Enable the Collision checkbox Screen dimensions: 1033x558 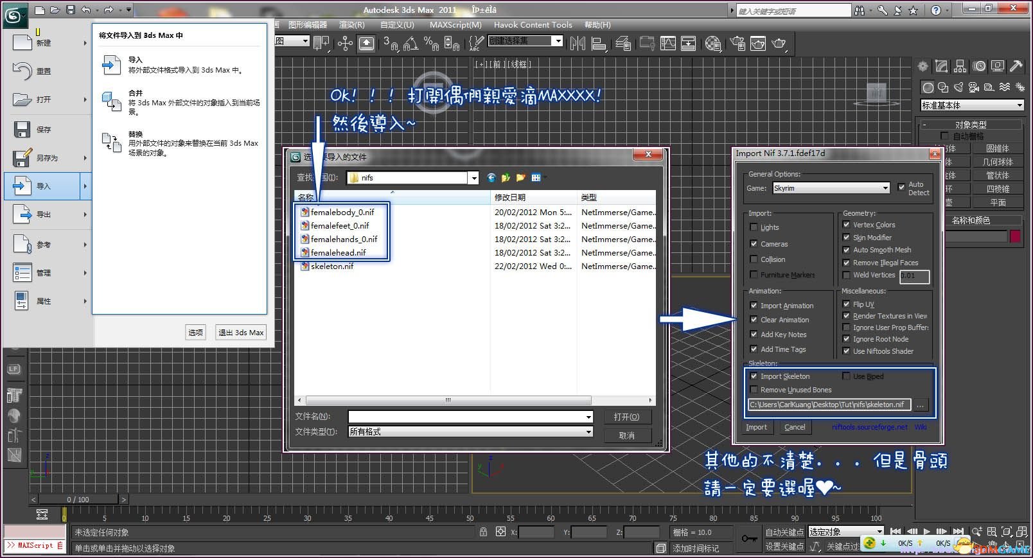[754, 259]
